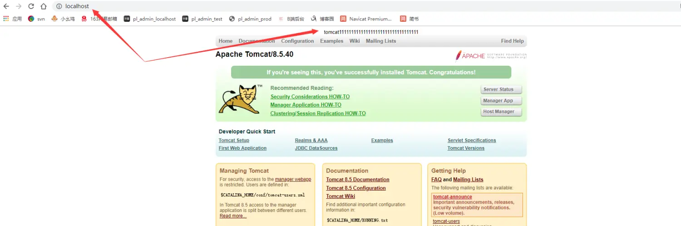
Task: Click the Tomcat cat mascot image
Action: (241, 99)
